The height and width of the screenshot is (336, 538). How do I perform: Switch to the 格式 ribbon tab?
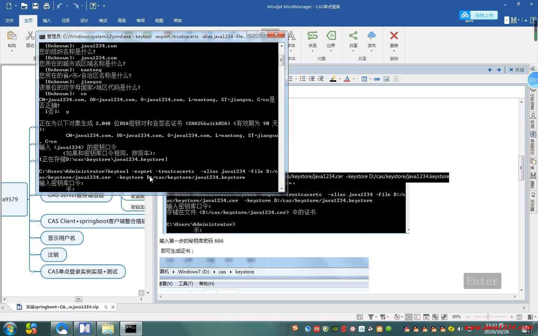[x=103, y=21]
